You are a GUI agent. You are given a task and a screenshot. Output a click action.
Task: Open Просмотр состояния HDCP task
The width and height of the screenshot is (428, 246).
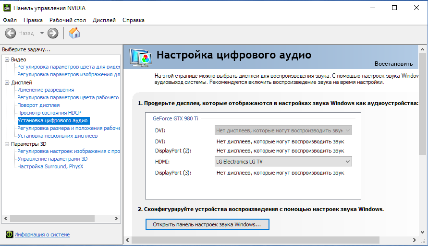pyautogui.click(x=49, y=113)
